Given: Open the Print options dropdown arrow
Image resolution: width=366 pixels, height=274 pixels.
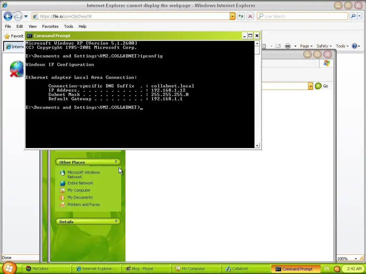Looking at the screenshot, I should click(295, 46).
